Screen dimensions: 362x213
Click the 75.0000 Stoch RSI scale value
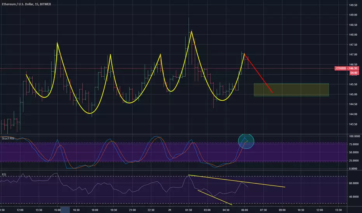pyautogui.click(x=354, y=144)
